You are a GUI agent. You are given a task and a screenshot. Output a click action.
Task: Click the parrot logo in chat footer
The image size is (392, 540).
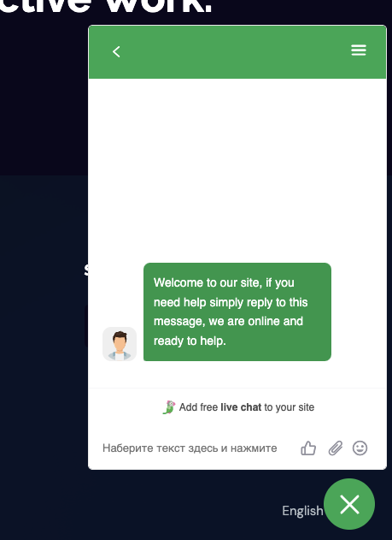[x=169, y=407]
